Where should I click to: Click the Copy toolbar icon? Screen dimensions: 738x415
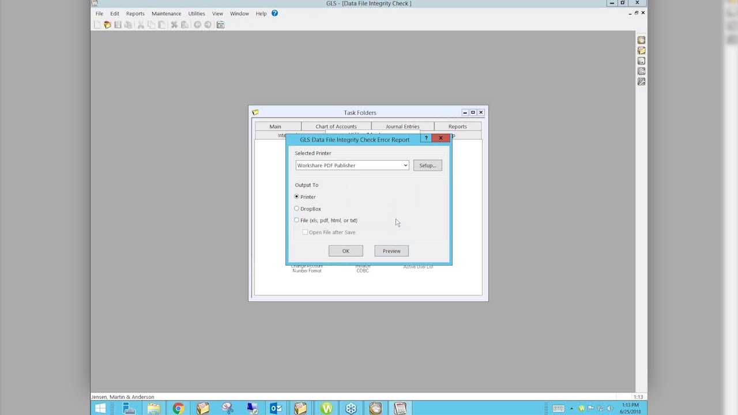(x=151, y=25)
